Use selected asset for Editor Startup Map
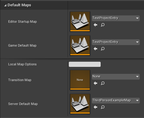Image resolution: width=144 pixels, height=118 pixels. 95,25
